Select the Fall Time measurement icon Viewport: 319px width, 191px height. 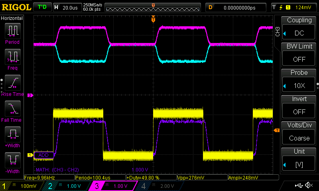click(13, 109)
